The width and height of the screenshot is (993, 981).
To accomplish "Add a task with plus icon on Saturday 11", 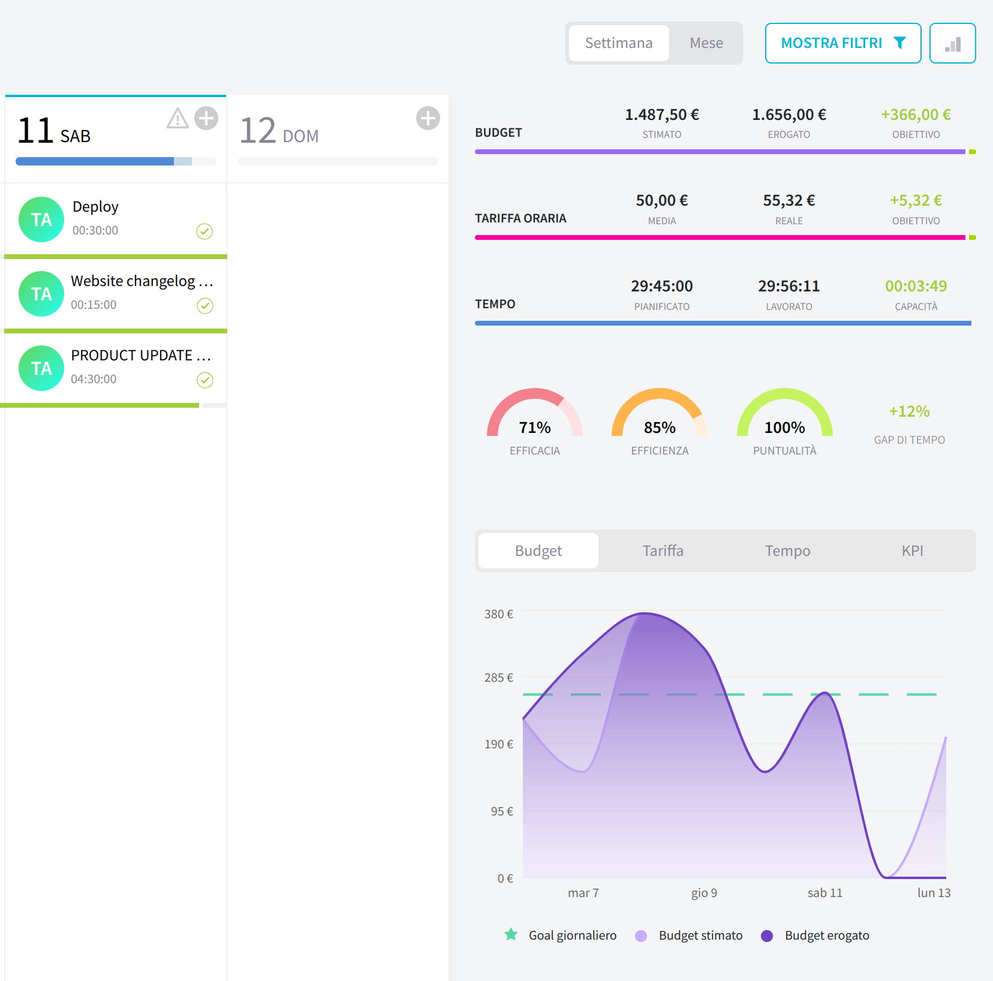I will click(x=206, y=118).
